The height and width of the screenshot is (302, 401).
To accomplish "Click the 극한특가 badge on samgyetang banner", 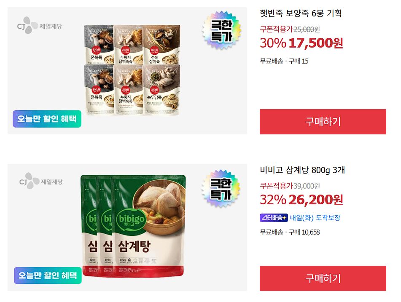I will (221, 189).
